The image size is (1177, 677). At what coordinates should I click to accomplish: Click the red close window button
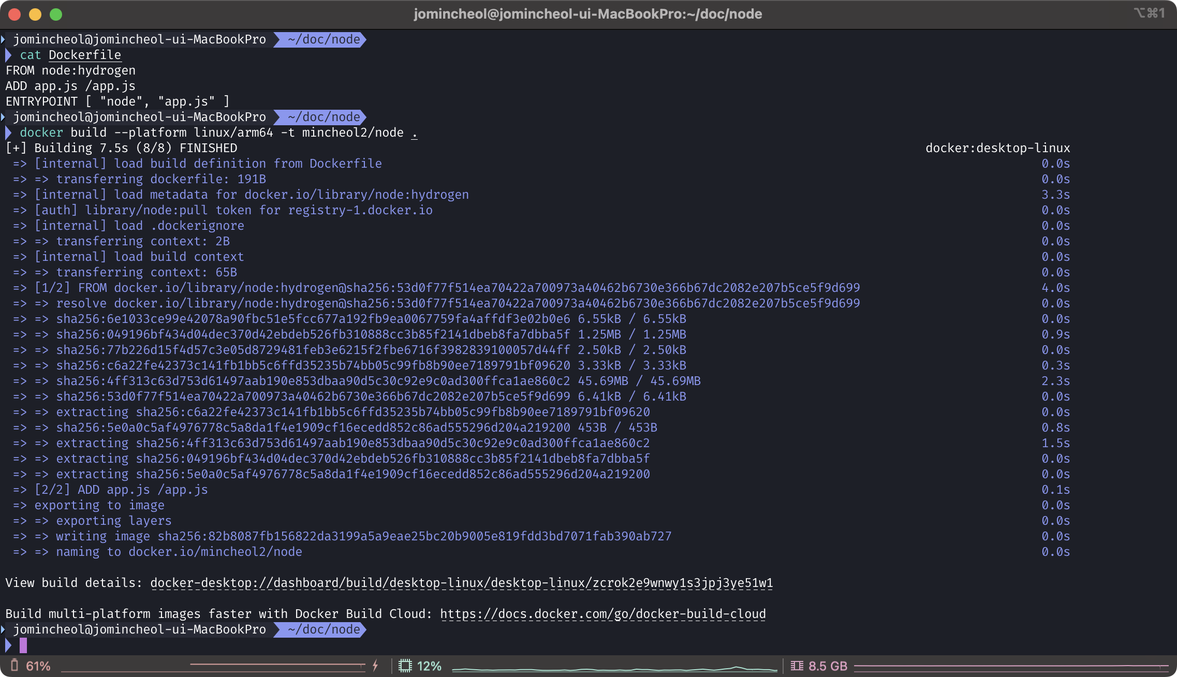click(x=14, y=14)
